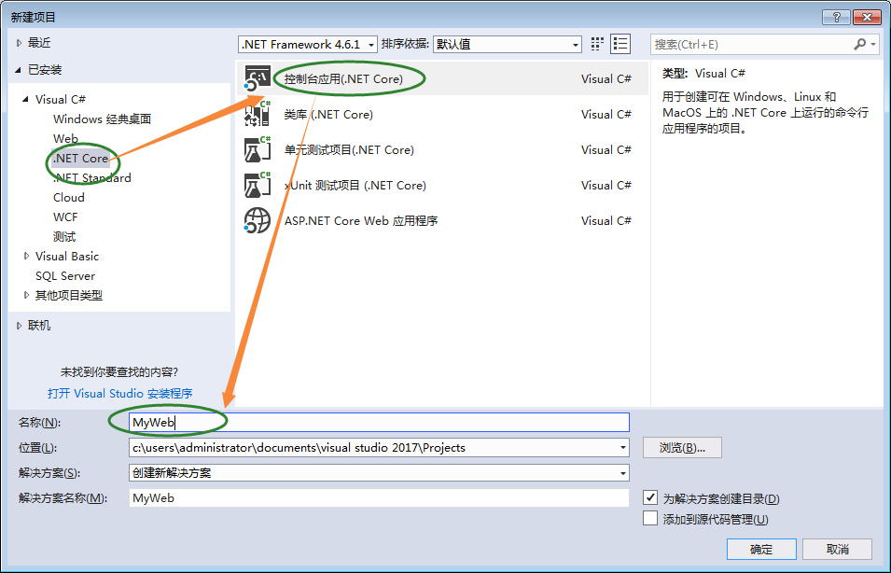Click the ASP.NET Core Web globe icon
Viewport: 891px width, 573px height.
pos(258,220)
